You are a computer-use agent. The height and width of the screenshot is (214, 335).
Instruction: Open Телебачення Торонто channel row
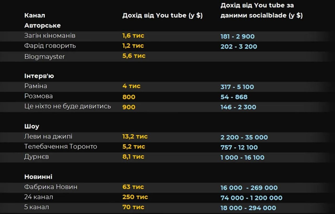coord(60,147)
